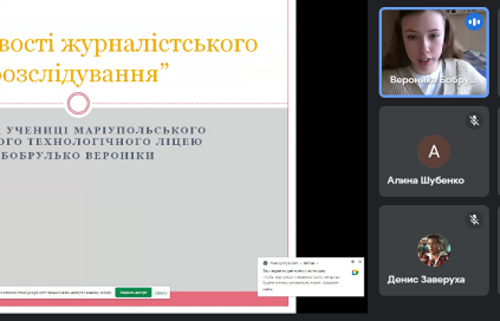Open notification settings via the popup gear icon
Viewport: 500px width, 321px height.
[353, 263]
